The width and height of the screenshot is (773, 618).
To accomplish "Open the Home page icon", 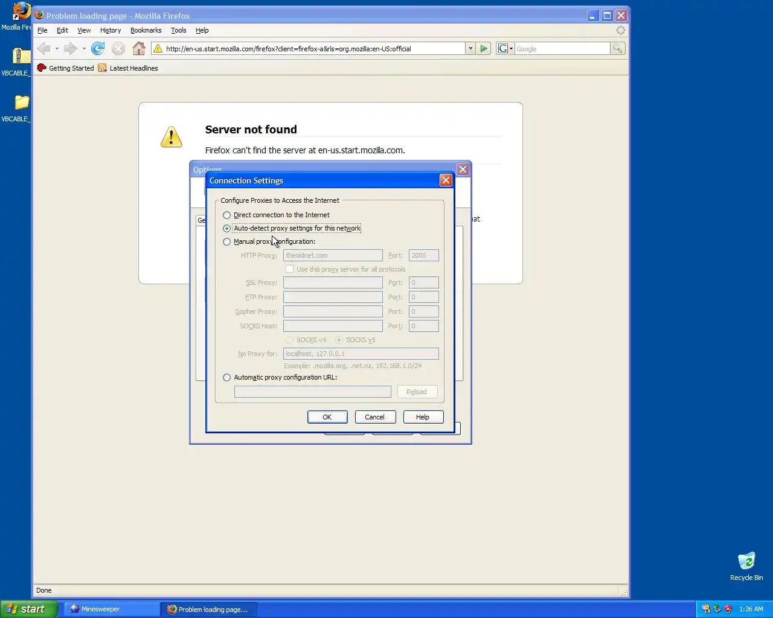I will pos(139,48).
